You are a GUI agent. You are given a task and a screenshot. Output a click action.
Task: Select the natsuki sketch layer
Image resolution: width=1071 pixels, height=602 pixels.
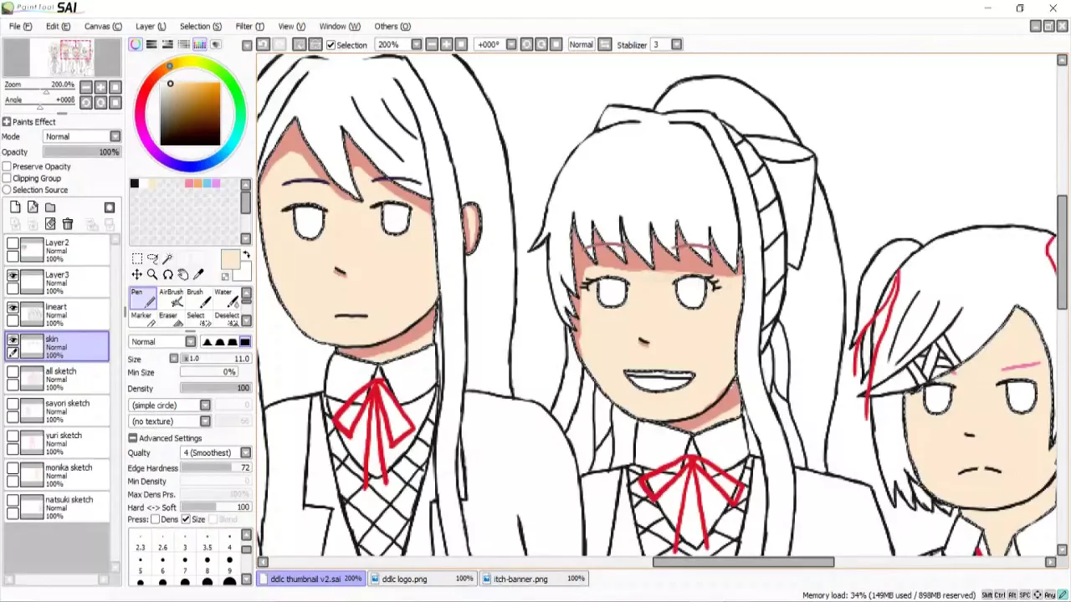click(57, 508)
